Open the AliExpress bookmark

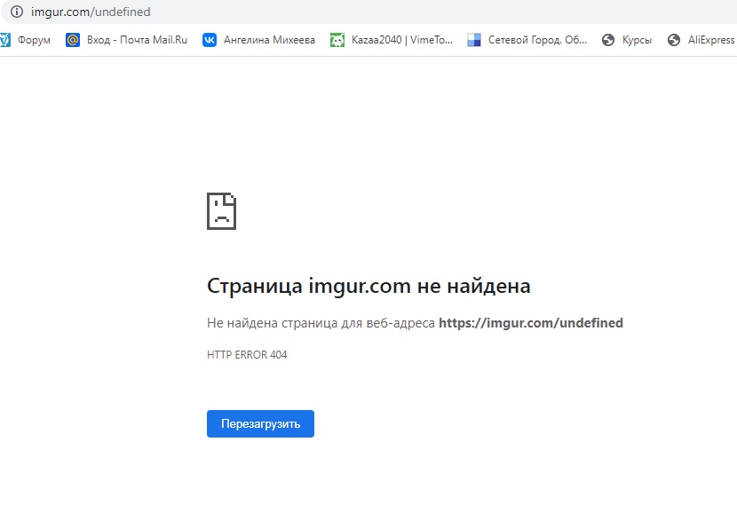711,40
